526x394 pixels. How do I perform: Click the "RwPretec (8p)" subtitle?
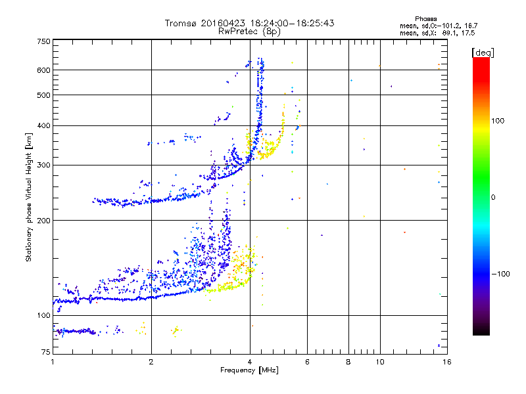click(x=249, y=32)
